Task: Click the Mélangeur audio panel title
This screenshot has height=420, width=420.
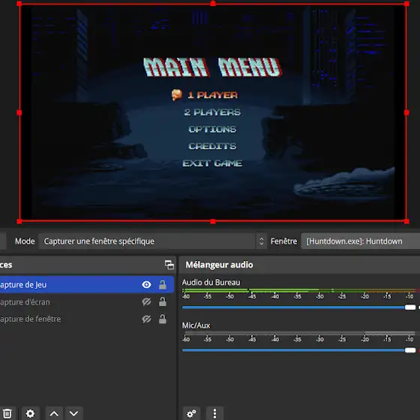Action: (x=219, y=265)
